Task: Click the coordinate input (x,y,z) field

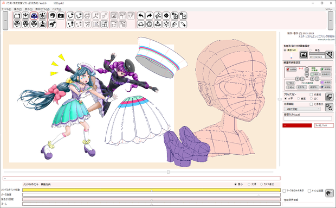Action: [x=307, y=118]
